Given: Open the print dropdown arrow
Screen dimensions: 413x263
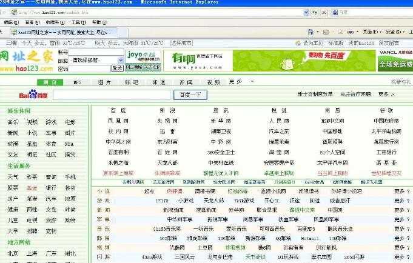Looking at the screenshot, I should point(357,32).
